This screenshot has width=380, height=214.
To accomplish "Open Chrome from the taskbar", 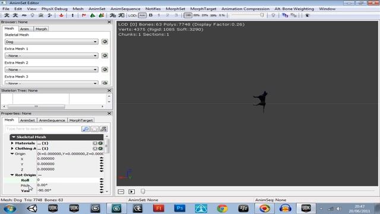I will click(222, 209).
